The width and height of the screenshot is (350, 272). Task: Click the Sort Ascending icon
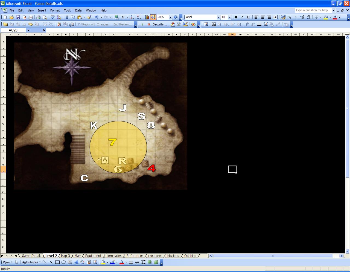point(132,17)
